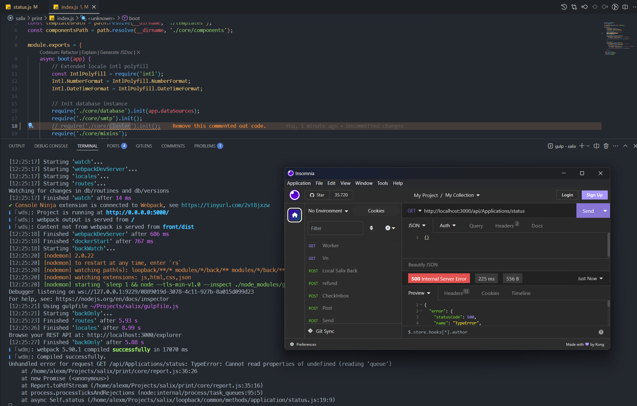The image size is (637, 406).
Task: Open Cookies manager button
Action: 376,211
